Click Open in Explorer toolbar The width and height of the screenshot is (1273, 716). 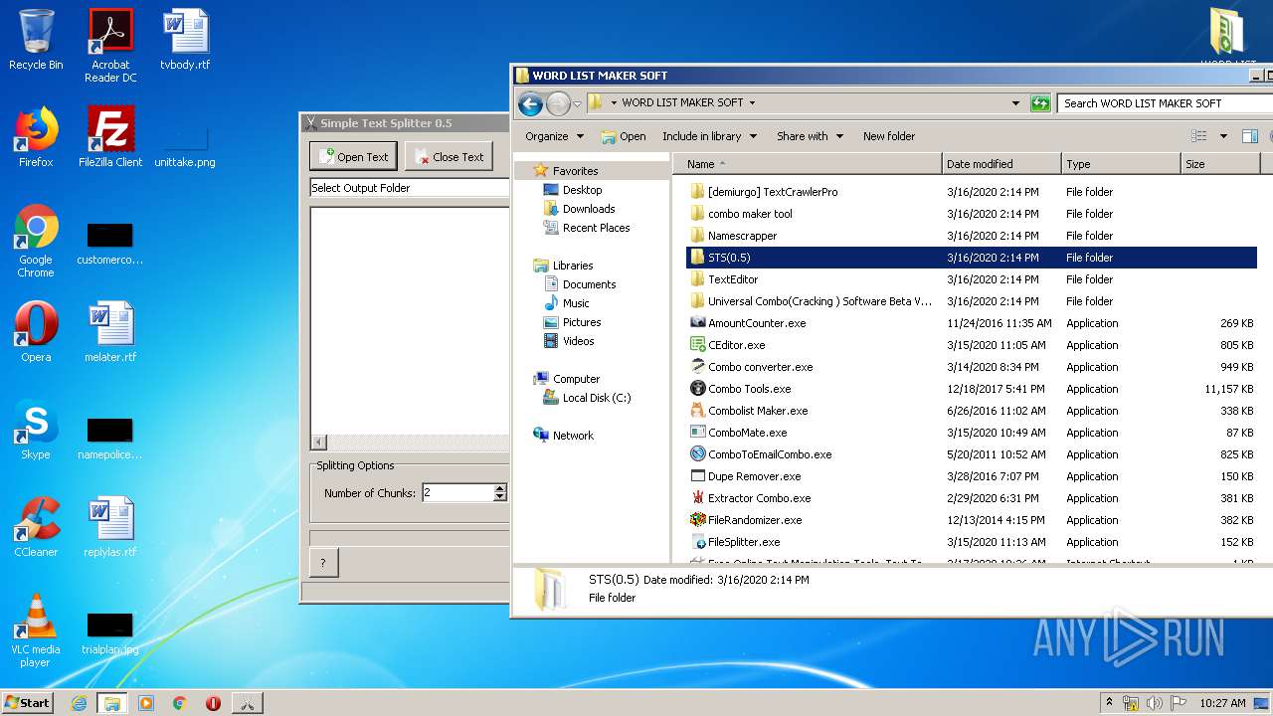(x=624, y=136)
